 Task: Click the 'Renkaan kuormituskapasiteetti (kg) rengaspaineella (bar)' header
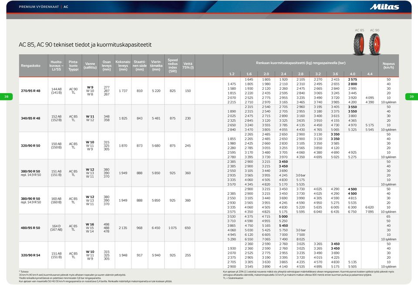(301, 63)
